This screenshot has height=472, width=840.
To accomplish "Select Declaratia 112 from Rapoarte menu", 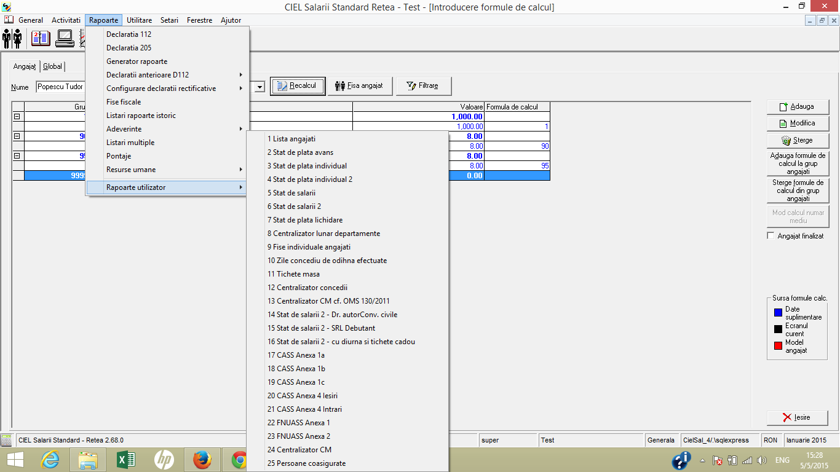I will 168,34.
